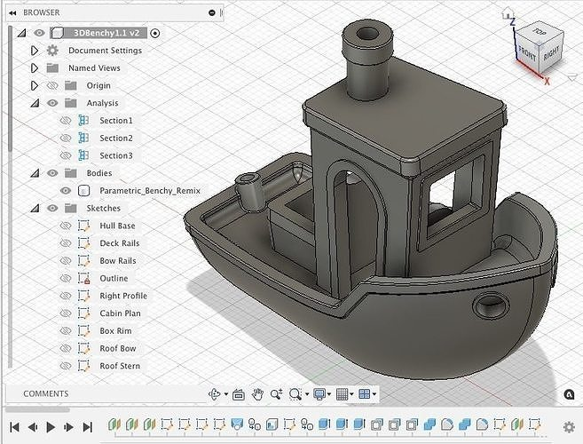Click the browser vertical scrollbar
Screen dimensions: 583x444
pos(10,90)
